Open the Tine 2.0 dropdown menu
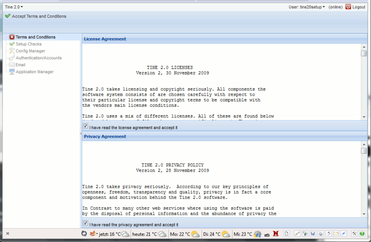The height and width of the screenshot is (242, 371). coord(14,7)
